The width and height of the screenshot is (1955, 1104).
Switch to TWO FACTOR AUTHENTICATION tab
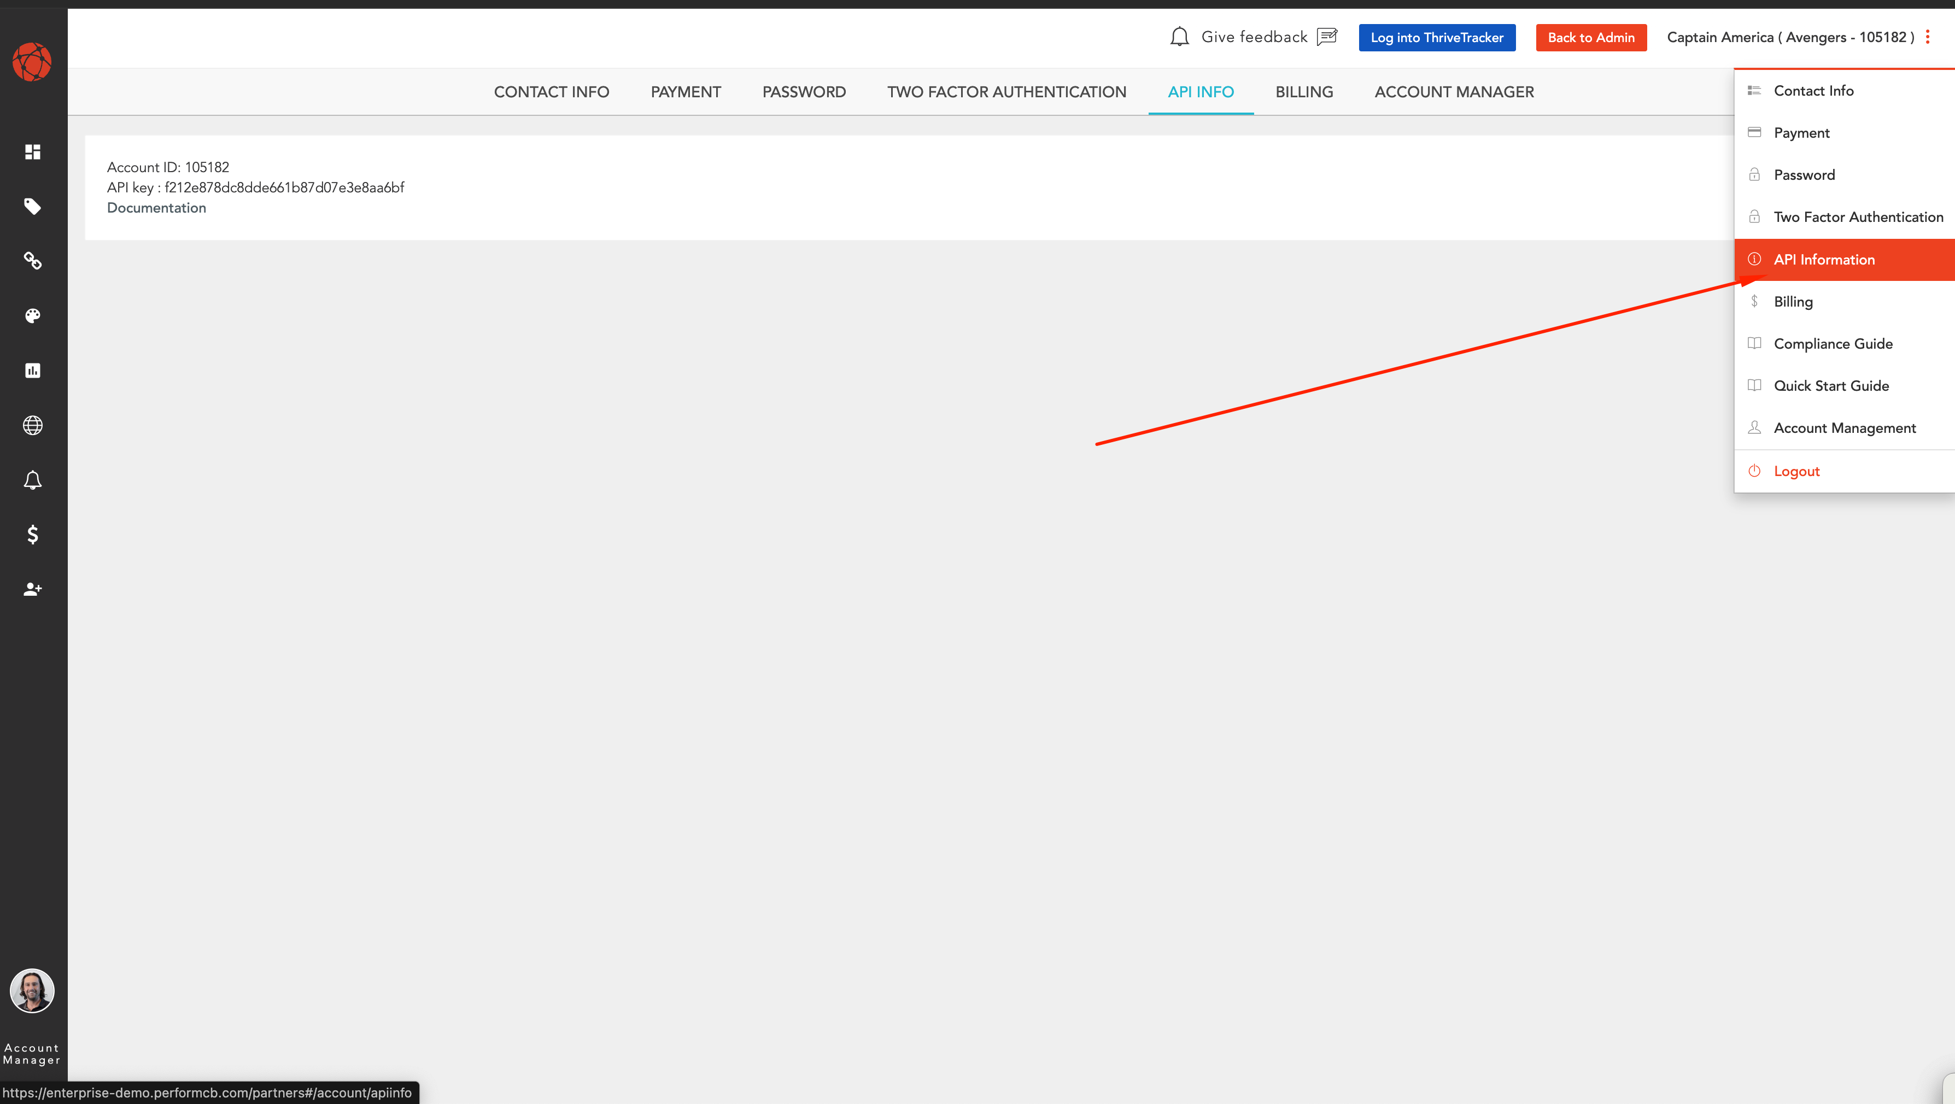[1006, 92]
